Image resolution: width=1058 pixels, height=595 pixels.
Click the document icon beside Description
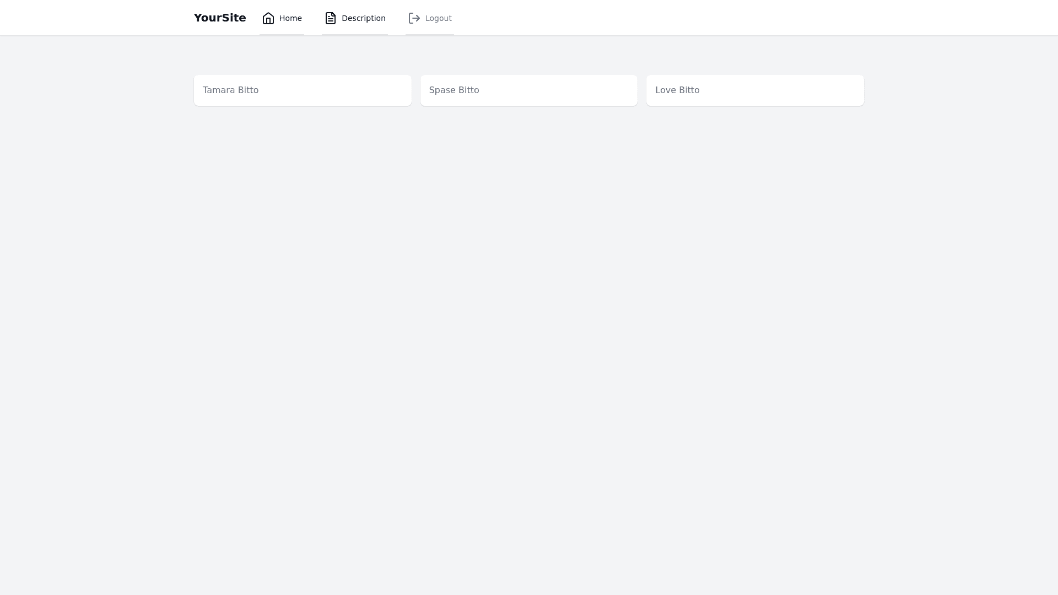pos(331,18)
